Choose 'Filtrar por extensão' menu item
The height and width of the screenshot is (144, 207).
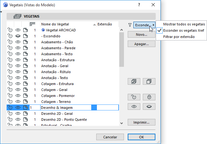coord(179,37)
